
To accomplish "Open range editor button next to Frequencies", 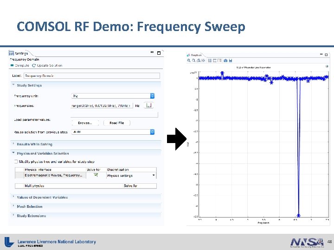I will click(149, 106).
